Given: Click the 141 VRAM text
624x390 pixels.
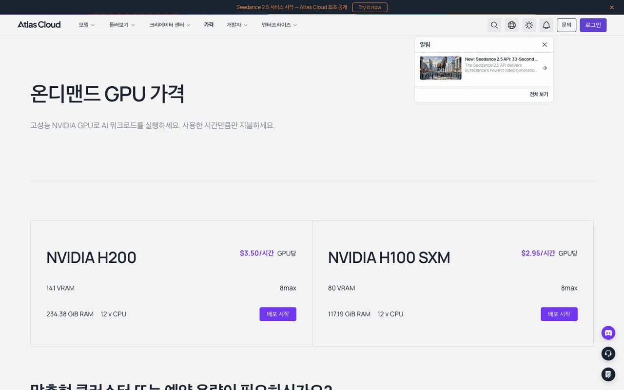Looking at the screenshot, I should [60, 288].
